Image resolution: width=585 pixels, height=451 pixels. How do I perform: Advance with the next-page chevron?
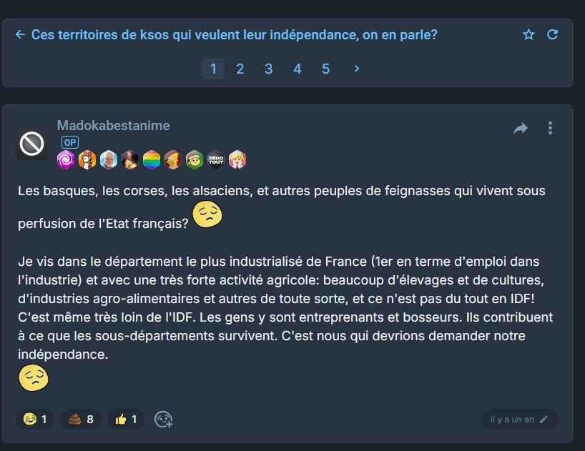coord(356,69)
